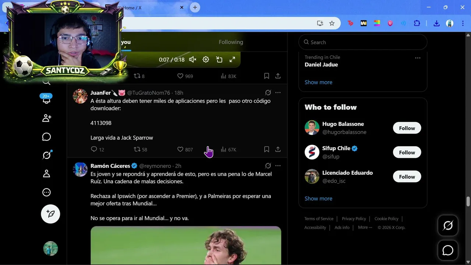Show more Who to follow suggestions

318,198
